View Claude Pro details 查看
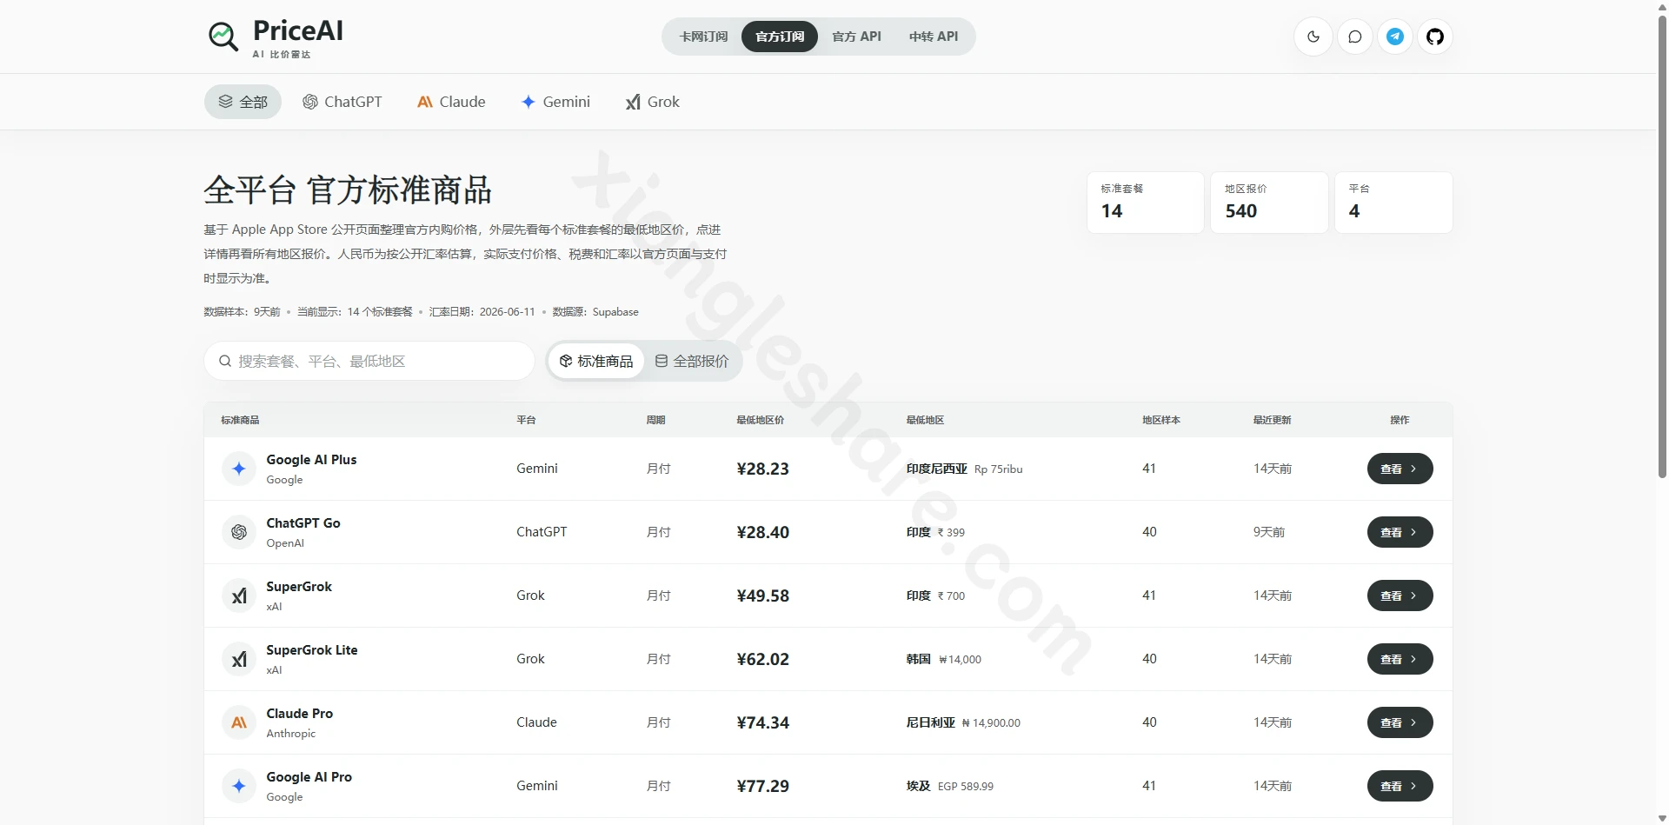1669x825 pixels. tap(1400, 722)
